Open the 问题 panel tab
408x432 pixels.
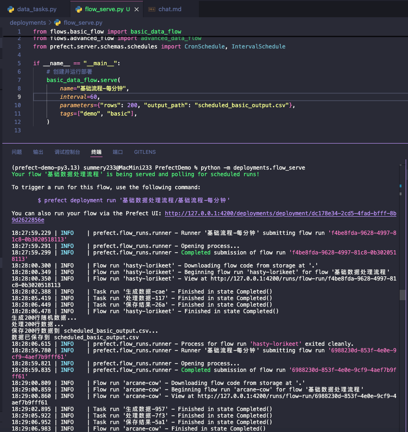tap(17, 152)
